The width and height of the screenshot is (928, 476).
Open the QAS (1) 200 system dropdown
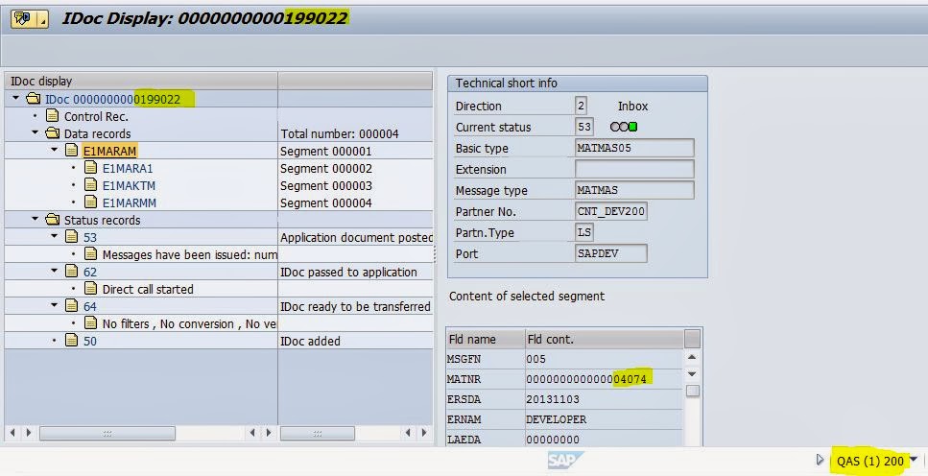(913, 461)
